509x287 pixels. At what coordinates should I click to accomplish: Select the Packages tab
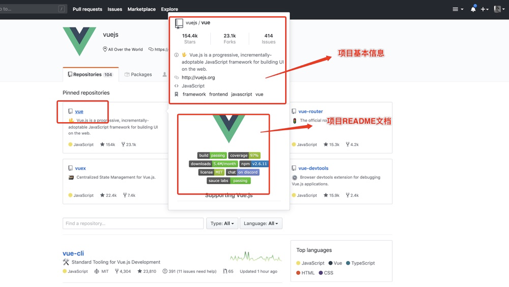pos(138,74)
